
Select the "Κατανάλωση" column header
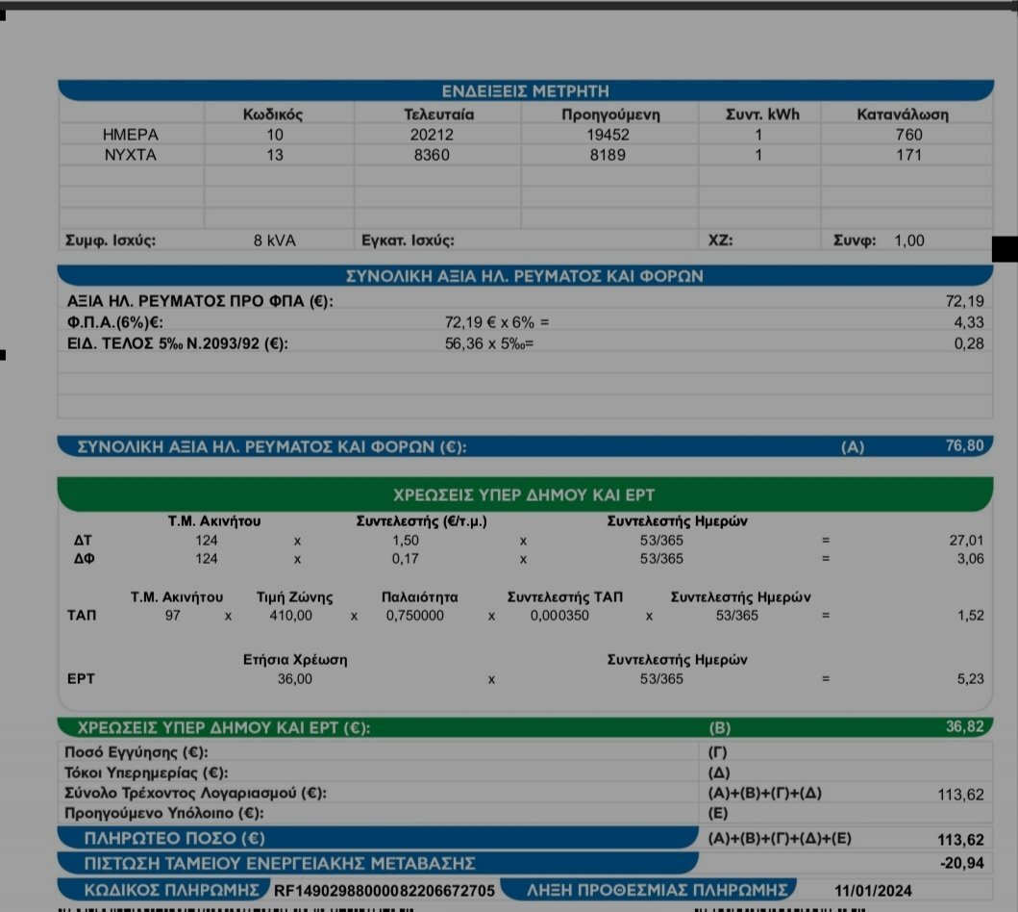click(x=903, y=114)
